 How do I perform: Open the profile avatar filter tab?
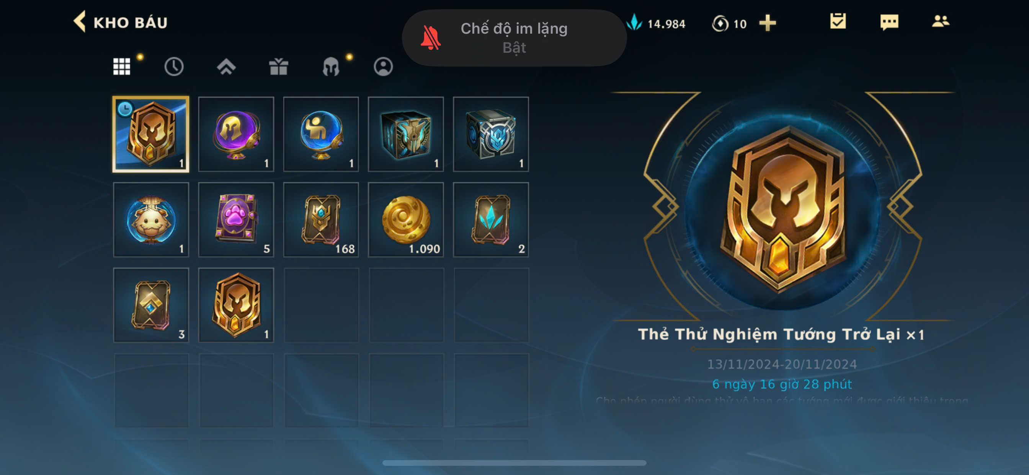point(383,66)
